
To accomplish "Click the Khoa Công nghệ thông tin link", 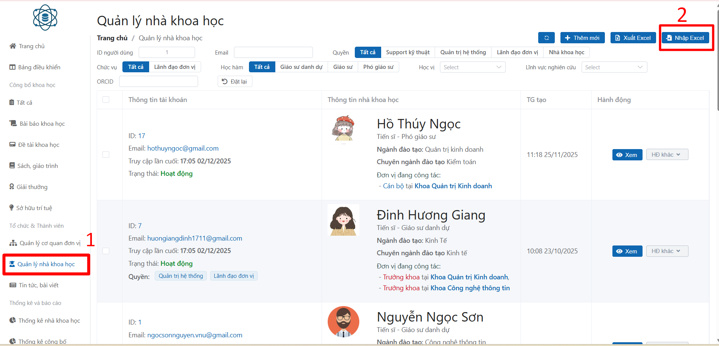I will click(x=470, y=288).
